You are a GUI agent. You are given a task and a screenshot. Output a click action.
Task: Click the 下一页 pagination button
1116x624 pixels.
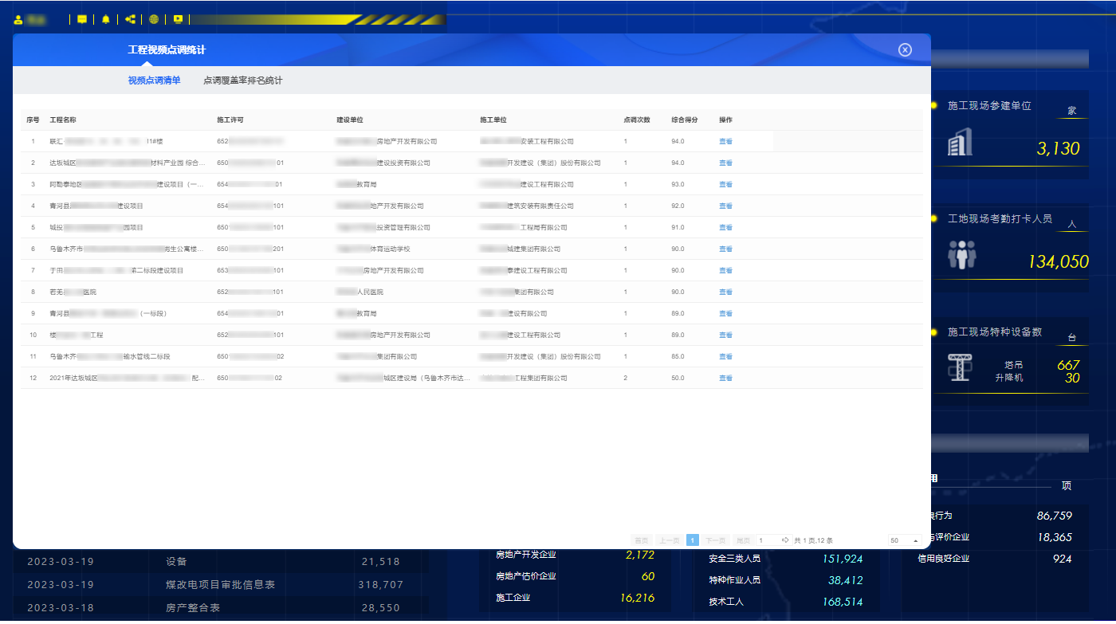716,540
